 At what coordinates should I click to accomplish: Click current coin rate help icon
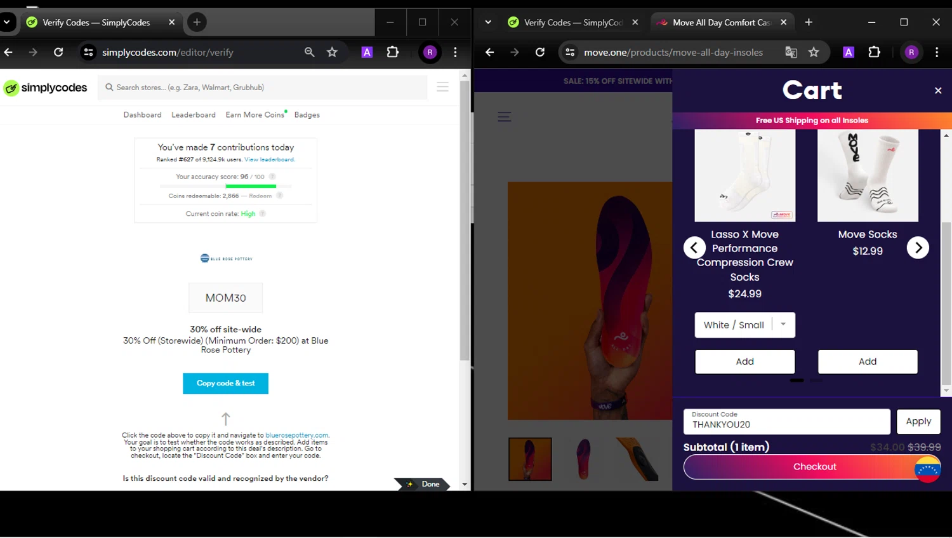[x=262, y=213]
